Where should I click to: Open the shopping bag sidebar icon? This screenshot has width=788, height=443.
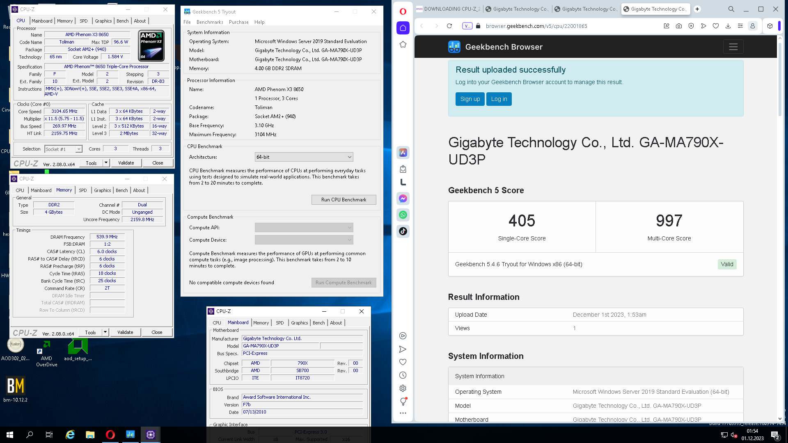coord(403,169)
